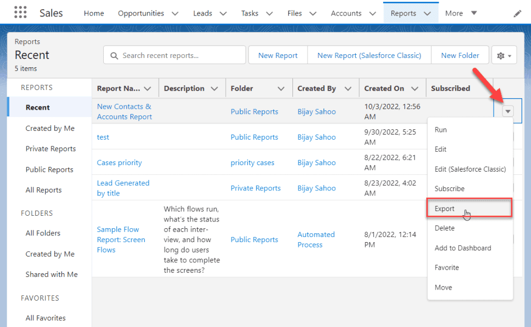Viewport: 531px width, 327px height.
Task: Go to the Home tab
Action: tap(94, 13)
